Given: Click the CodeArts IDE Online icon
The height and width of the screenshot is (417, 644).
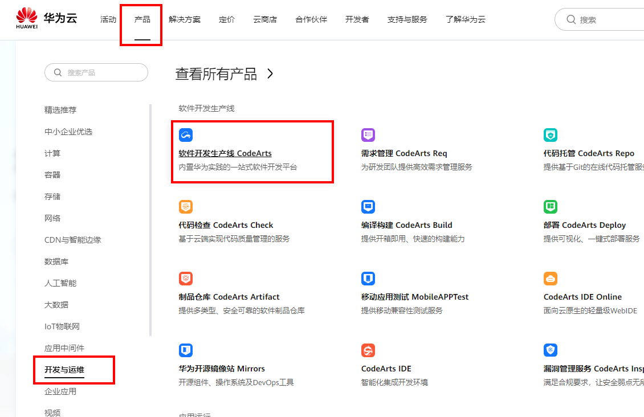Looking at the screenshot, I should click(x=551, y=279).
